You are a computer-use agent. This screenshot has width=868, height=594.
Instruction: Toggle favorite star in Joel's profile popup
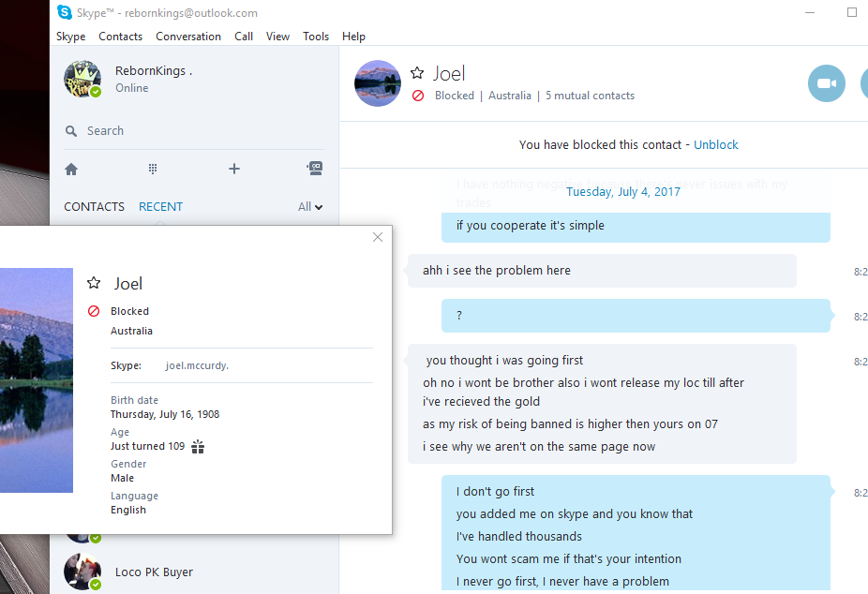point(94,283)
